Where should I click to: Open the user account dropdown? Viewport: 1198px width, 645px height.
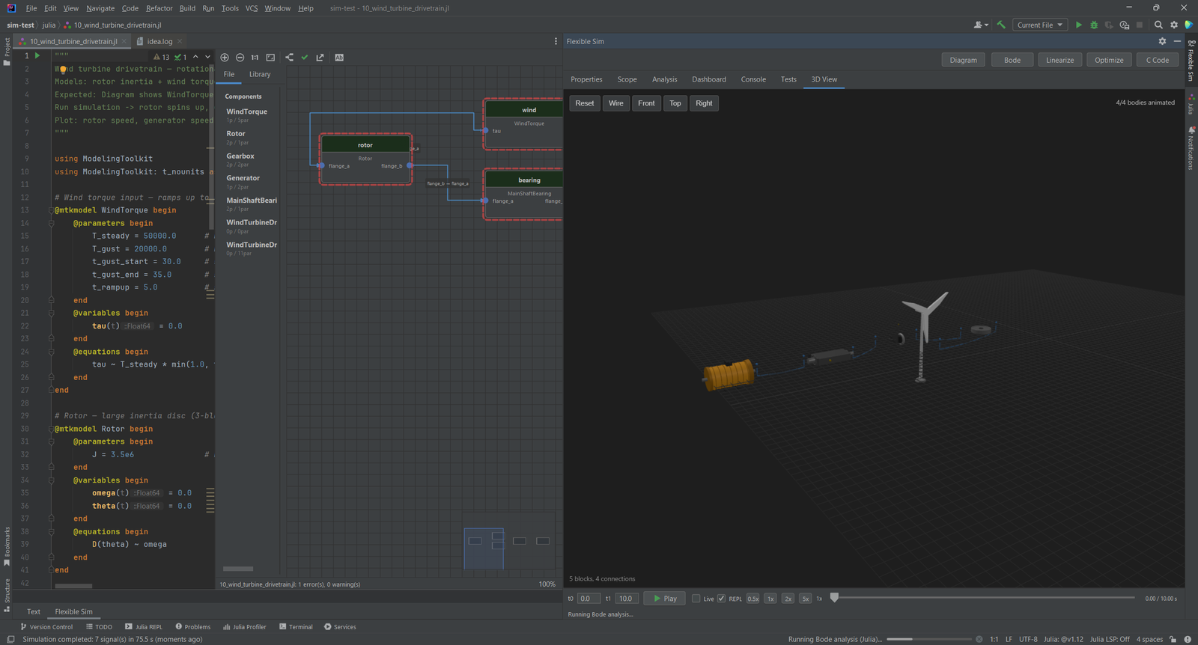pyautogui.click(x=981, y=25)
